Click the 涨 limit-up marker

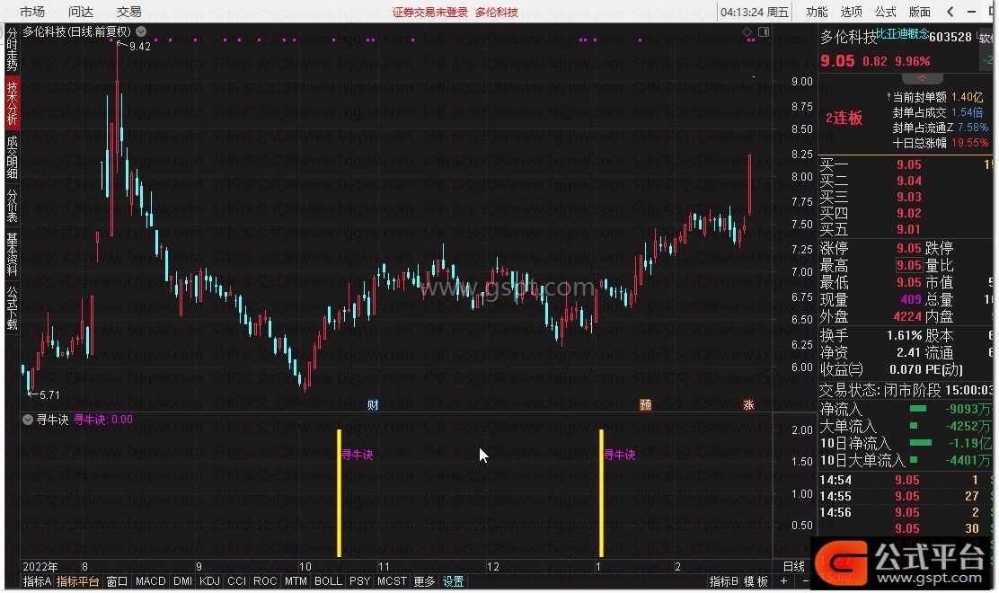748,405
